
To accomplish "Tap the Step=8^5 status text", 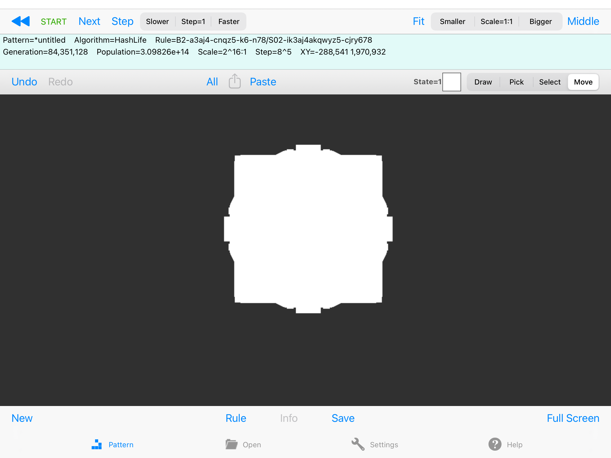I will tap(273, 52).
